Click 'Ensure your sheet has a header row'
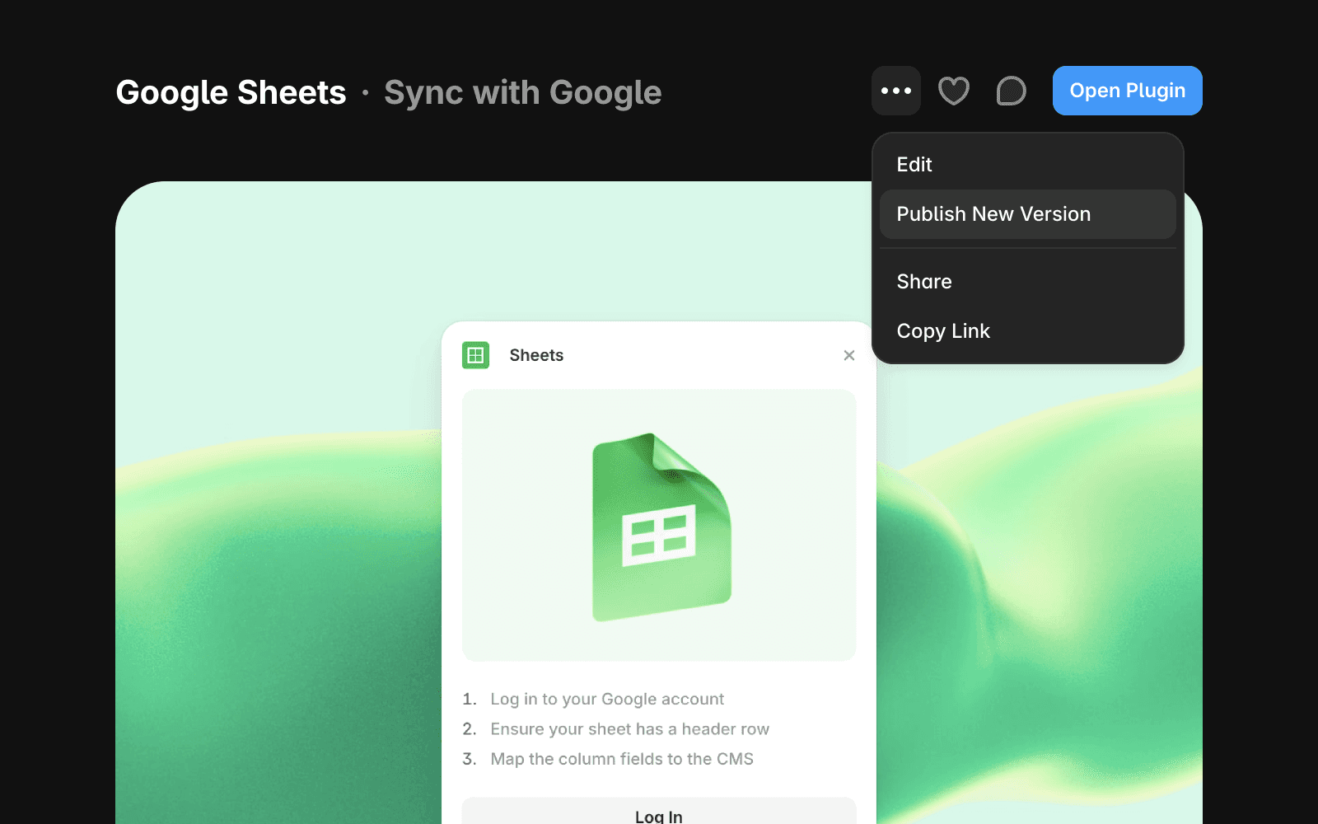1318x824 pixels. 630,729
